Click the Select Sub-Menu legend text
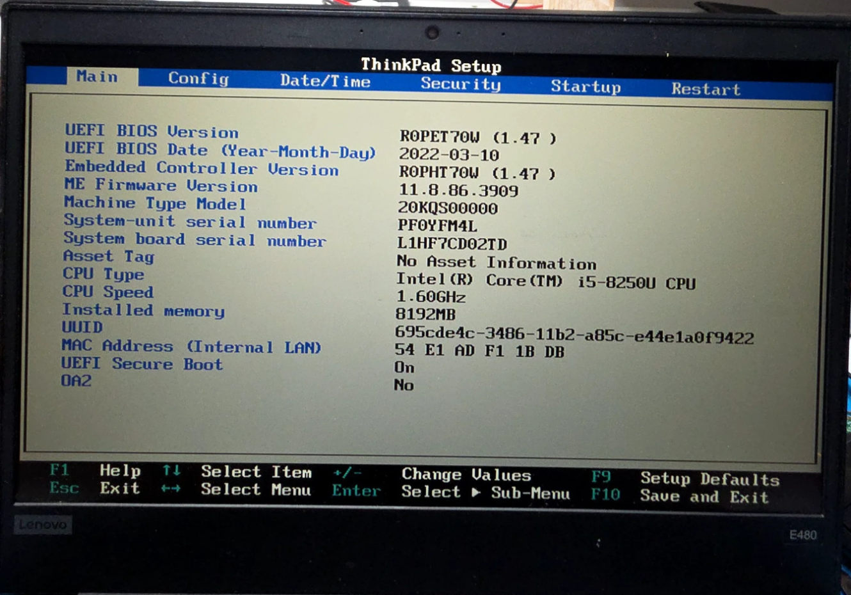Viewport: 851px width, 595px height. 486,492
